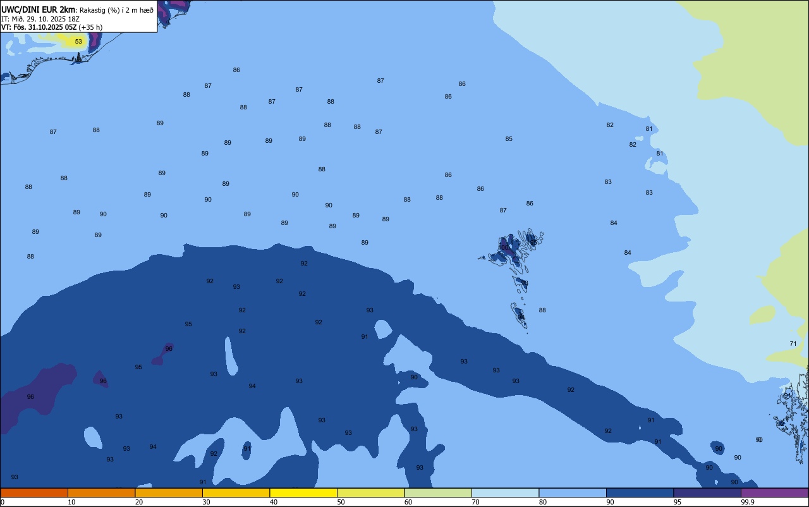Click the legend scale label '99.9'

748,502
